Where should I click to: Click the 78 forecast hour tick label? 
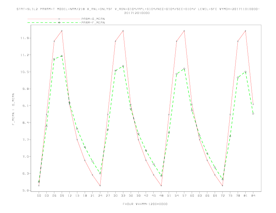tap(238, 196)
